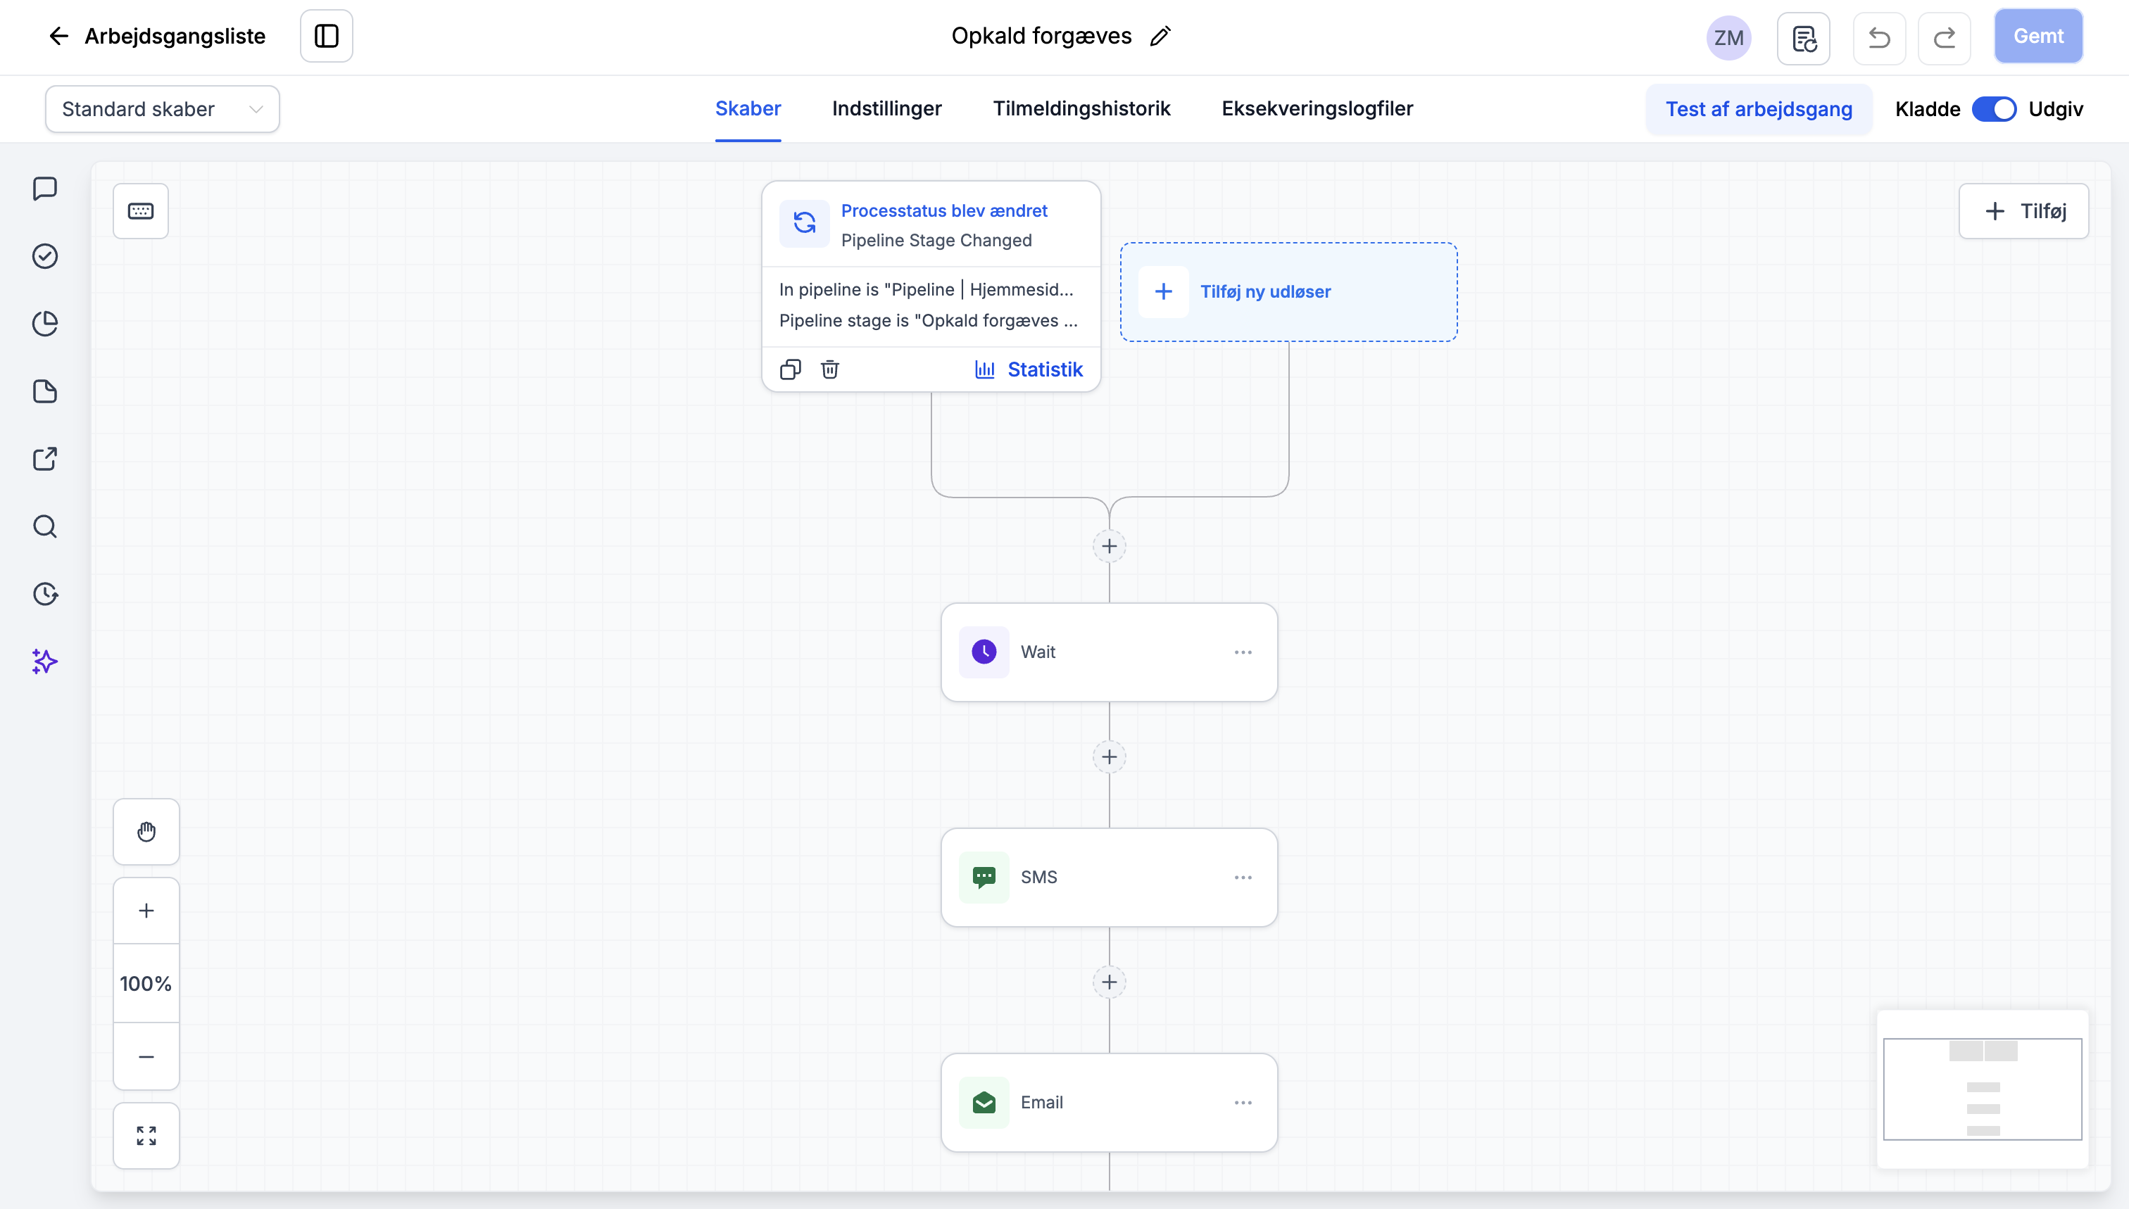Switch to the Indstillinger tab
The image size is (2129, 1209).
coord(886,109)
